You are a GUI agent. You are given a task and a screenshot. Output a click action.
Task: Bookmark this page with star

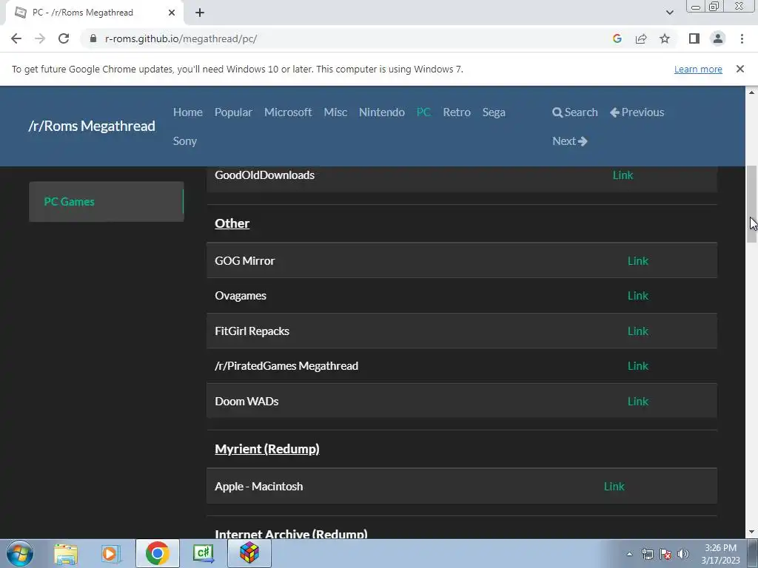(x=665, y=38)
